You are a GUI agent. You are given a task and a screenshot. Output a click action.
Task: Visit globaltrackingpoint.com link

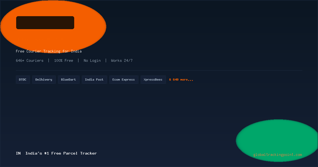click(x=278, y=155)
